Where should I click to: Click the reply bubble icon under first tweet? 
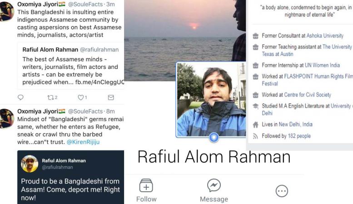click(x=20, y=97)
